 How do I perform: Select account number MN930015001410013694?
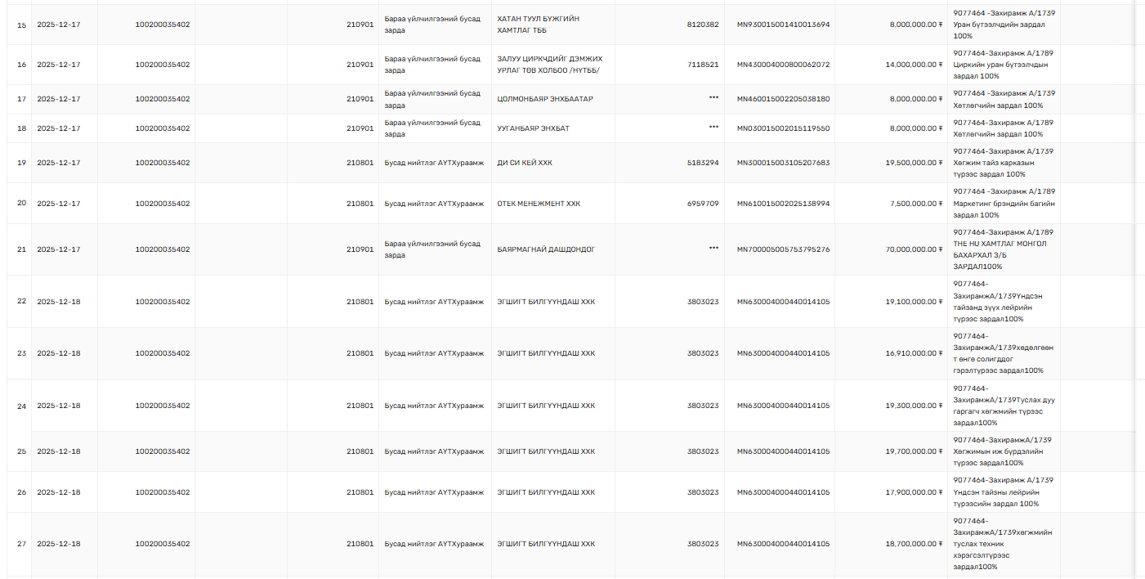pyautogui.click(x=783, y=25)
